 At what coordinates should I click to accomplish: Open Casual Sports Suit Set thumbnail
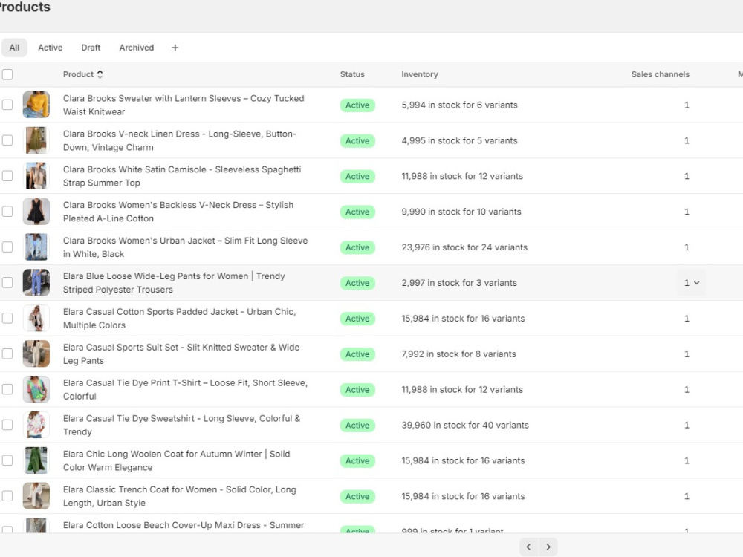click(36, 354)
